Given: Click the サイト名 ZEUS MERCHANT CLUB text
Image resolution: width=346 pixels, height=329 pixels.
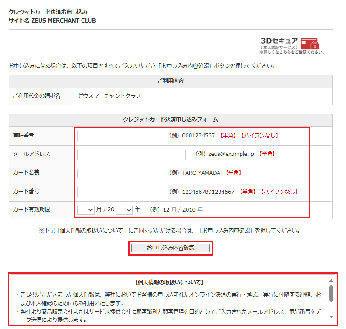Looking at the screenshot, I should [52, 21].
